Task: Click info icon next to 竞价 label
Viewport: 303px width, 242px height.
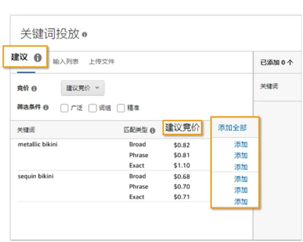Action: click(x=35, y=89)
